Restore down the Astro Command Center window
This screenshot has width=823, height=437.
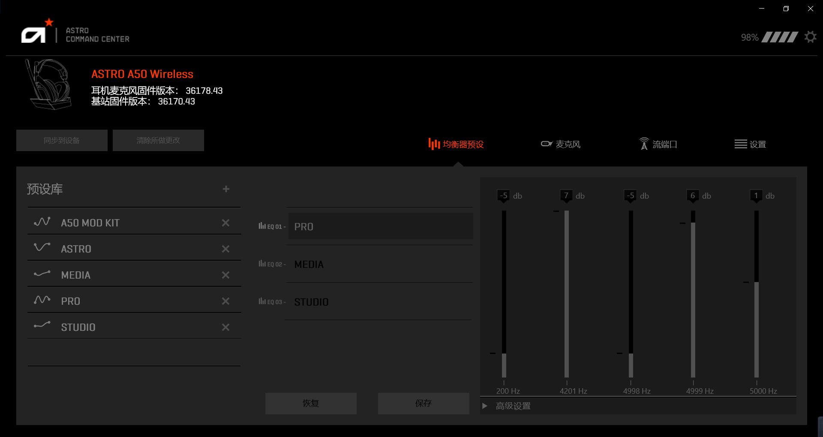[786, 9]
